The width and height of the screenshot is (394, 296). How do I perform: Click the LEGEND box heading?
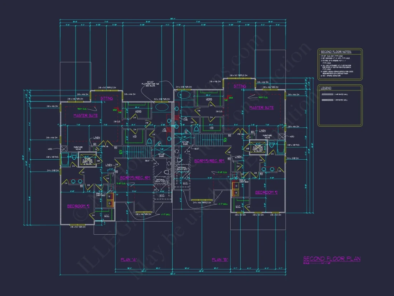tap(326, 88)
